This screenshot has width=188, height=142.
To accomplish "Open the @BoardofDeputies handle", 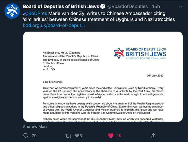I will pyautogui.click(x=129, y=6).
